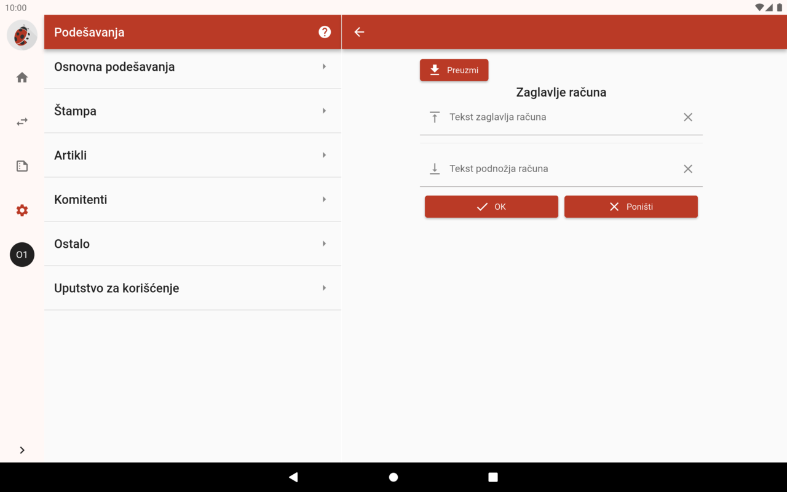Screen dimensions: 787x492
Task: Click the Zaglavlje računa heading
Action: pyautogui.click(x=561, y=92)
